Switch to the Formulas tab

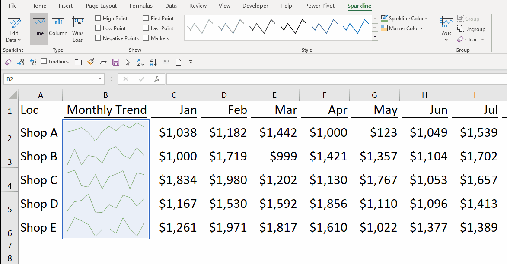[141, 6]
